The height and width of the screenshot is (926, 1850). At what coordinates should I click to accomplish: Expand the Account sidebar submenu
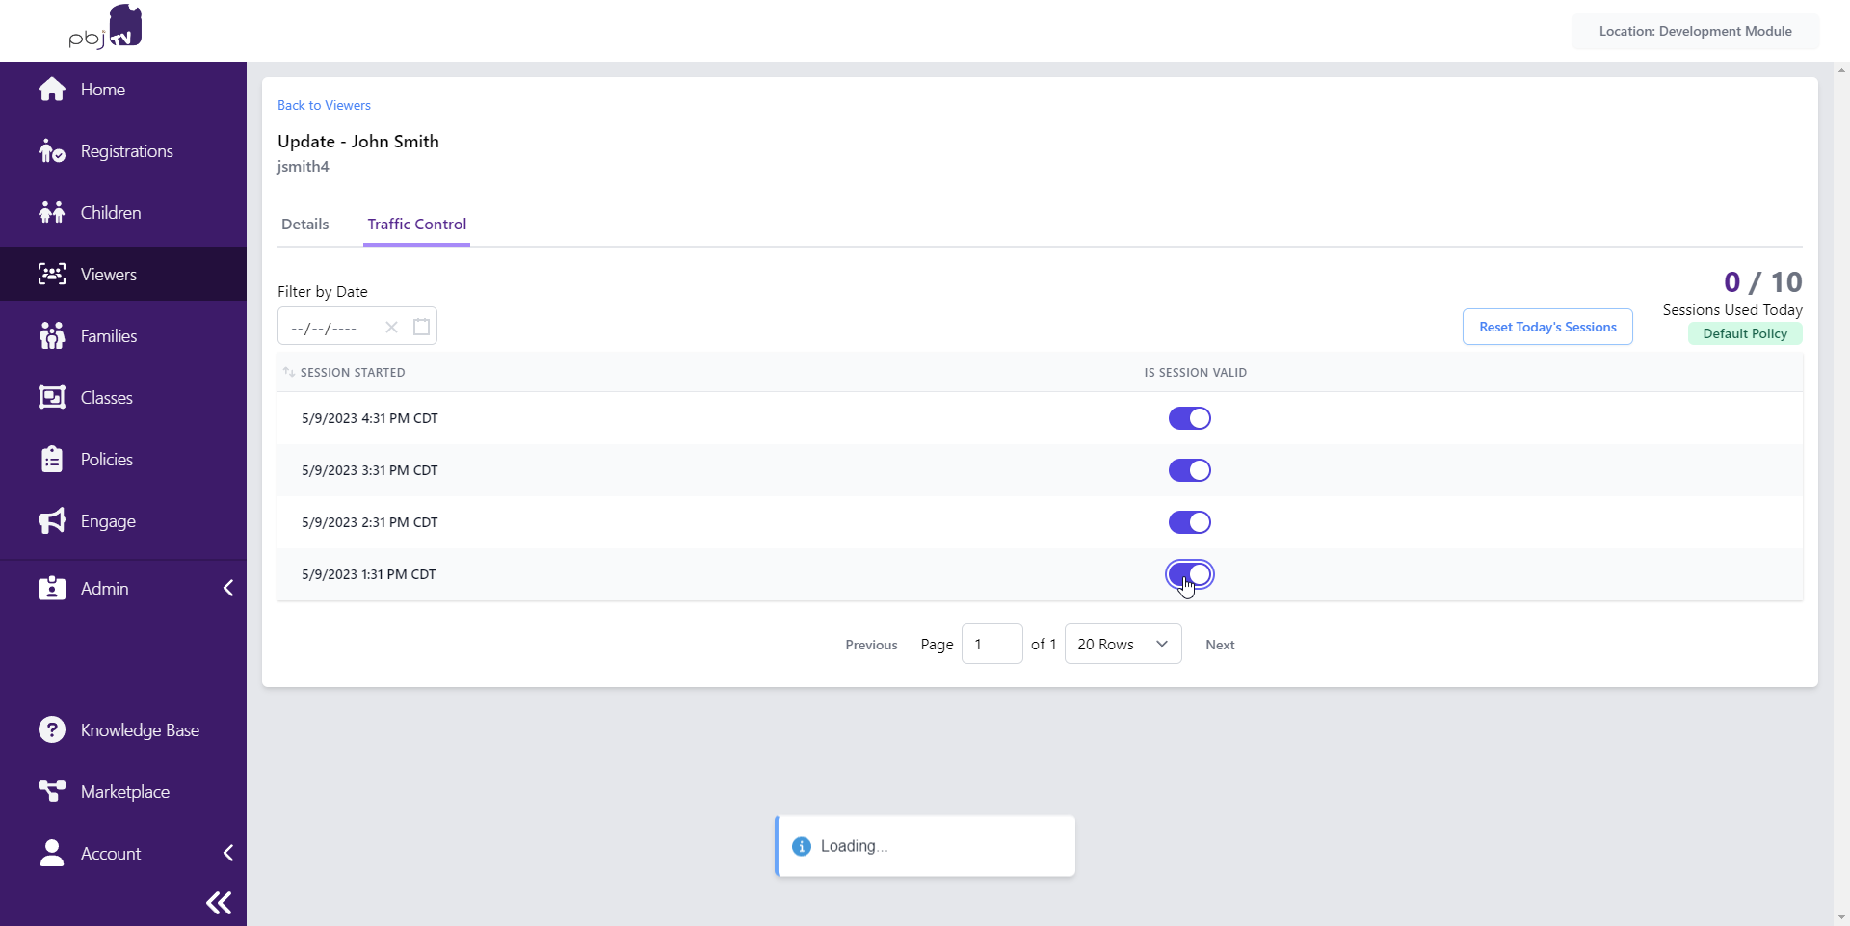(x=228, y=854)
